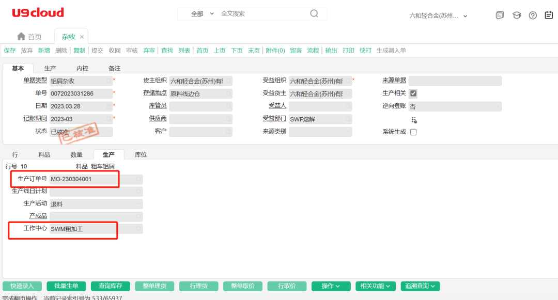The width and height of the screenshot is (558, 300).
Task: Open lookup icon in 供应商 field
Action: [x=228, y=119]
